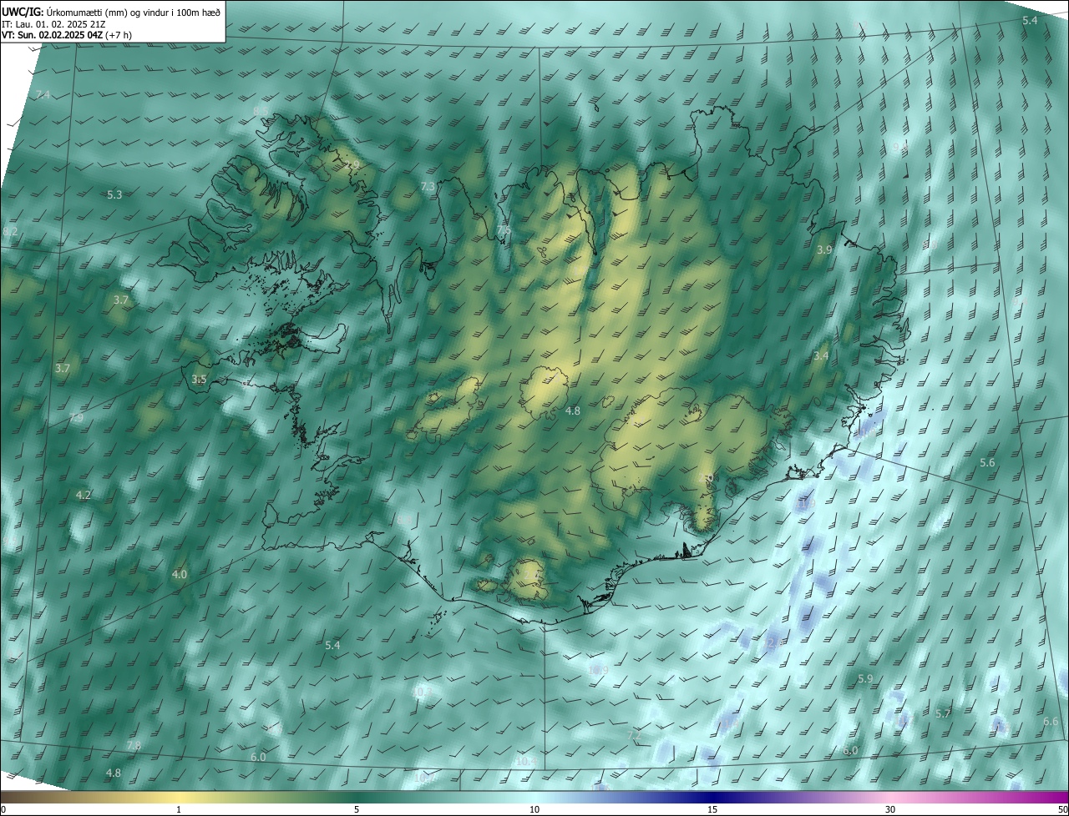
Task: Click the 4.2 value label
Action: tap(84, 496)
